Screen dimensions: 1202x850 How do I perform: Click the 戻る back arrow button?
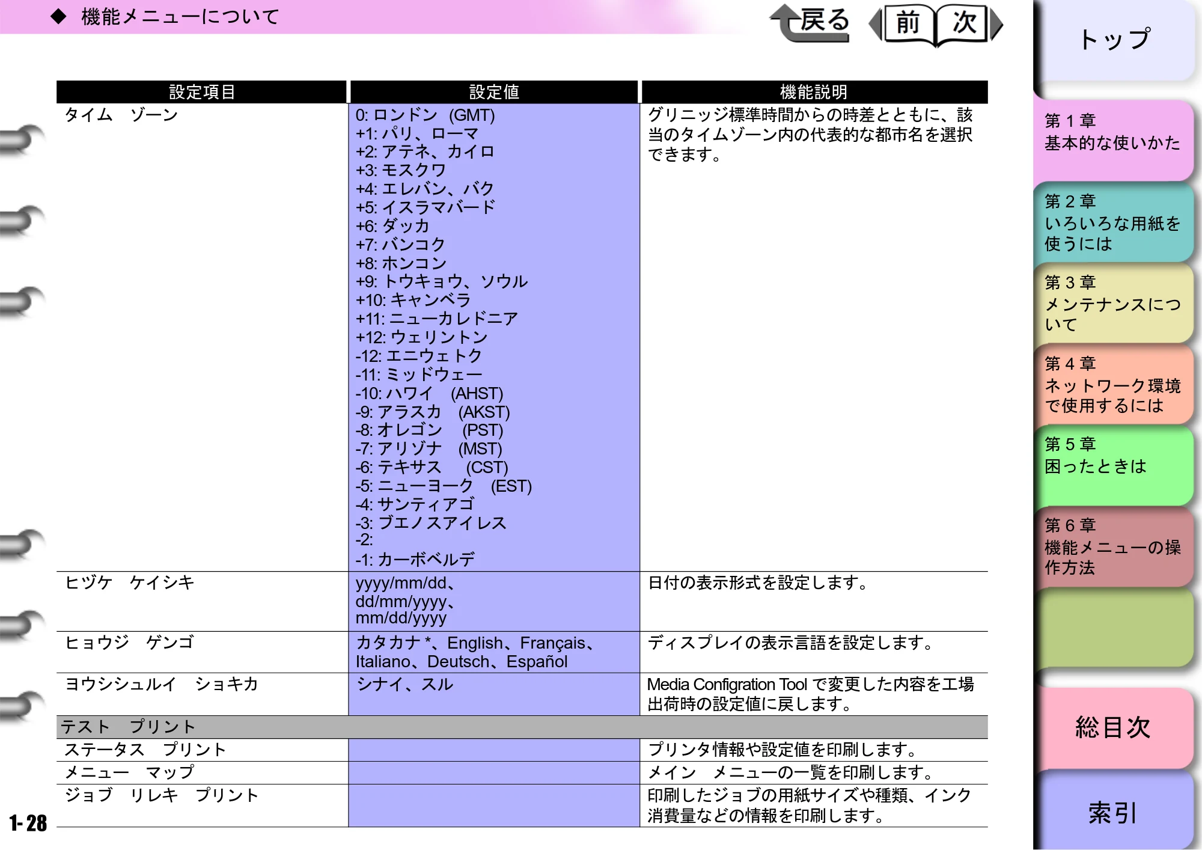point(810,23)
